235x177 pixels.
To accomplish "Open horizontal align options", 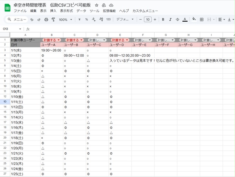I will 221,19.
